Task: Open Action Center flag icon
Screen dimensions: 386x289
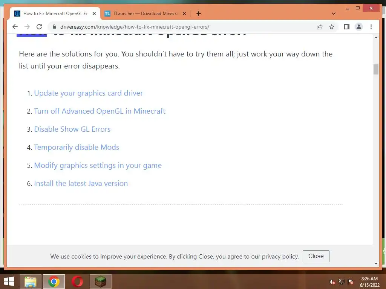Action: click(351, 282)
